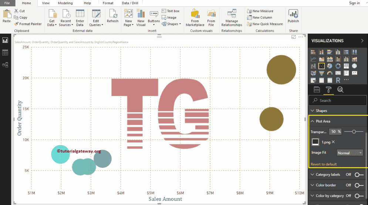Open the Shapes dropdown in ribbon
Viewport: 368px width, 205px height.
171,24
